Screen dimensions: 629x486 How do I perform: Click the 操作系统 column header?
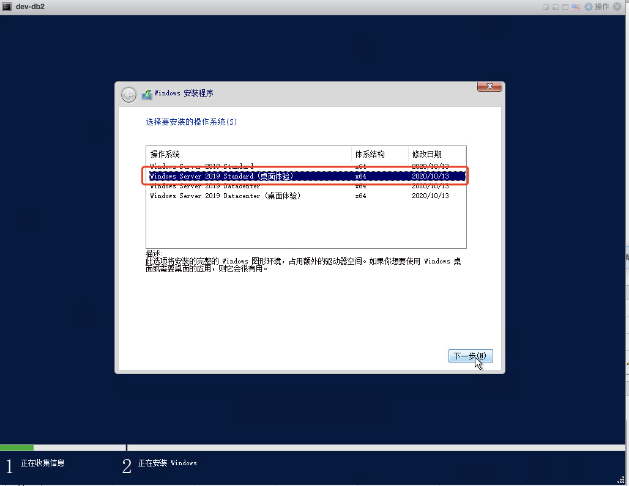tap(165, 154)
